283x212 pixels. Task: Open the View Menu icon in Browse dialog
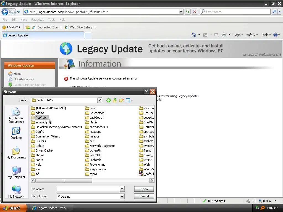coord(129,100)
